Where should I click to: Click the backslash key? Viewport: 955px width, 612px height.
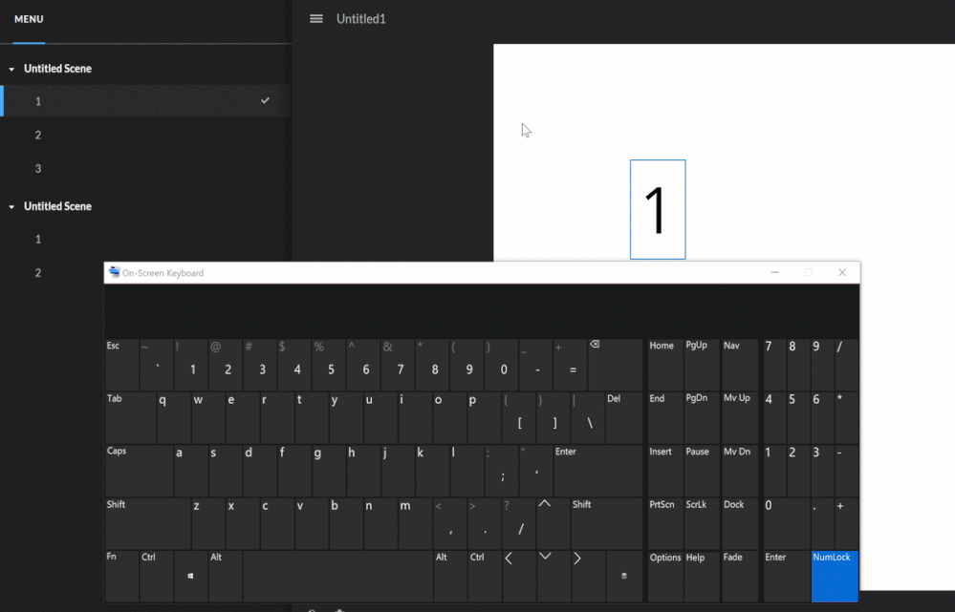588,418
